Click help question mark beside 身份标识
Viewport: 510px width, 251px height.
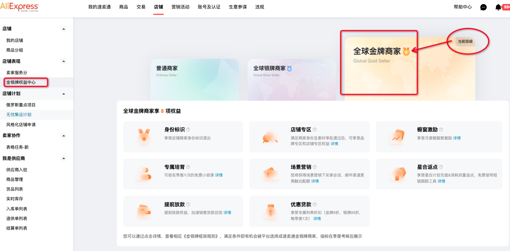188,130
